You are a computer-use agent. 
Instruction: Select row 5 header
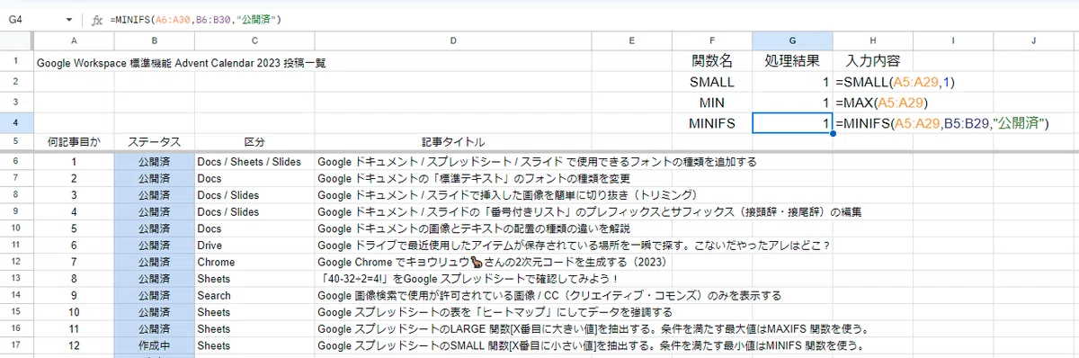15,142
